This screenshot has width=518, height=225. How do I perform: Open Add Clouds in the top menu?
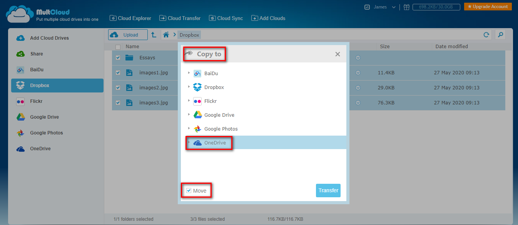[x=268, y=18]
